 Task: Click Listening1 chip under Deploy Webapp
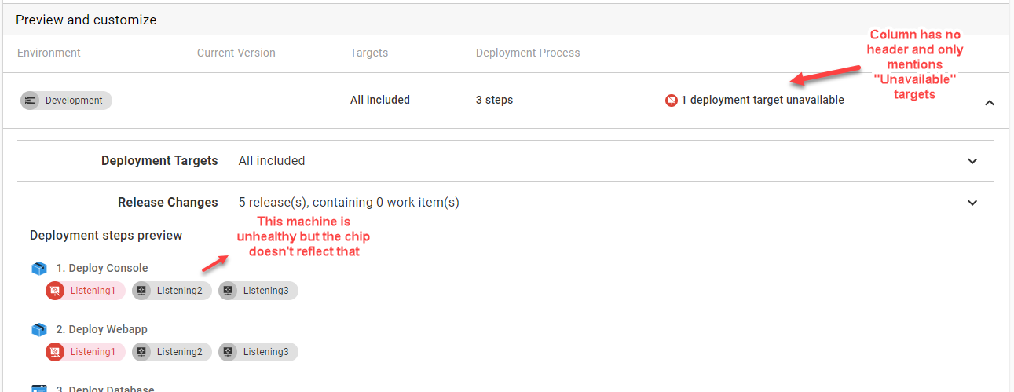coord(86,352)
